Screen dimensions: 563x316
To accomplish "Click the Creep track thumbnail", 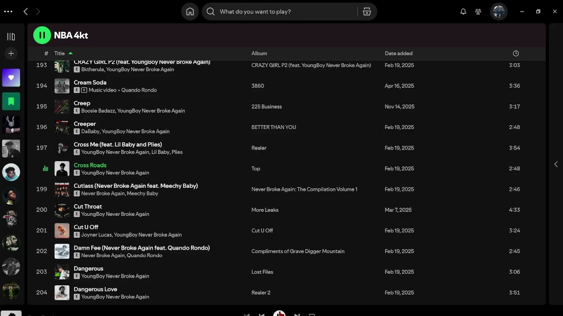I will 62,107.
